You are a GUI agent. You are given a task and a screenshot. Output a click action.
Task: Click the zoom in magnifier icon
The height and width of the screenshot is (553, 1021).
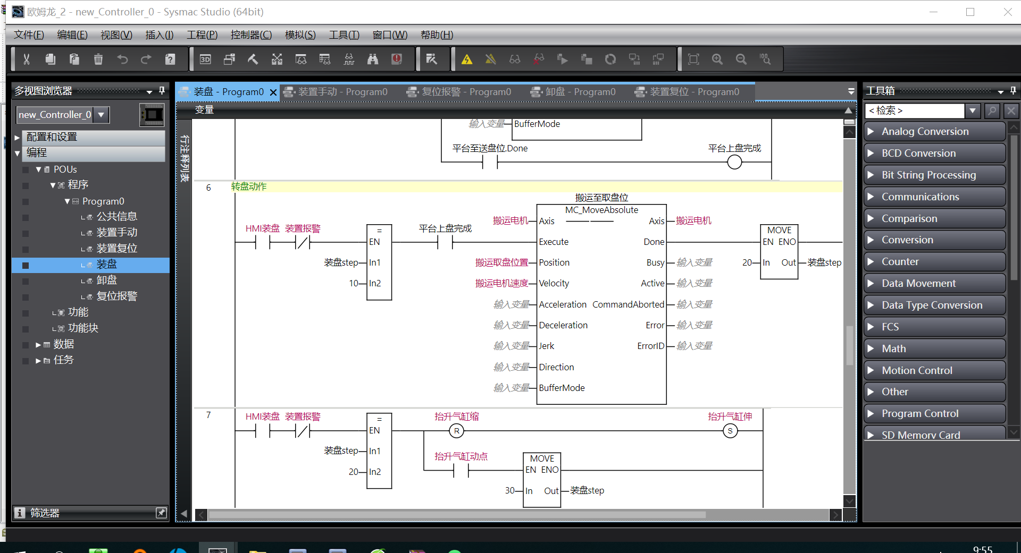pos(717,59)
